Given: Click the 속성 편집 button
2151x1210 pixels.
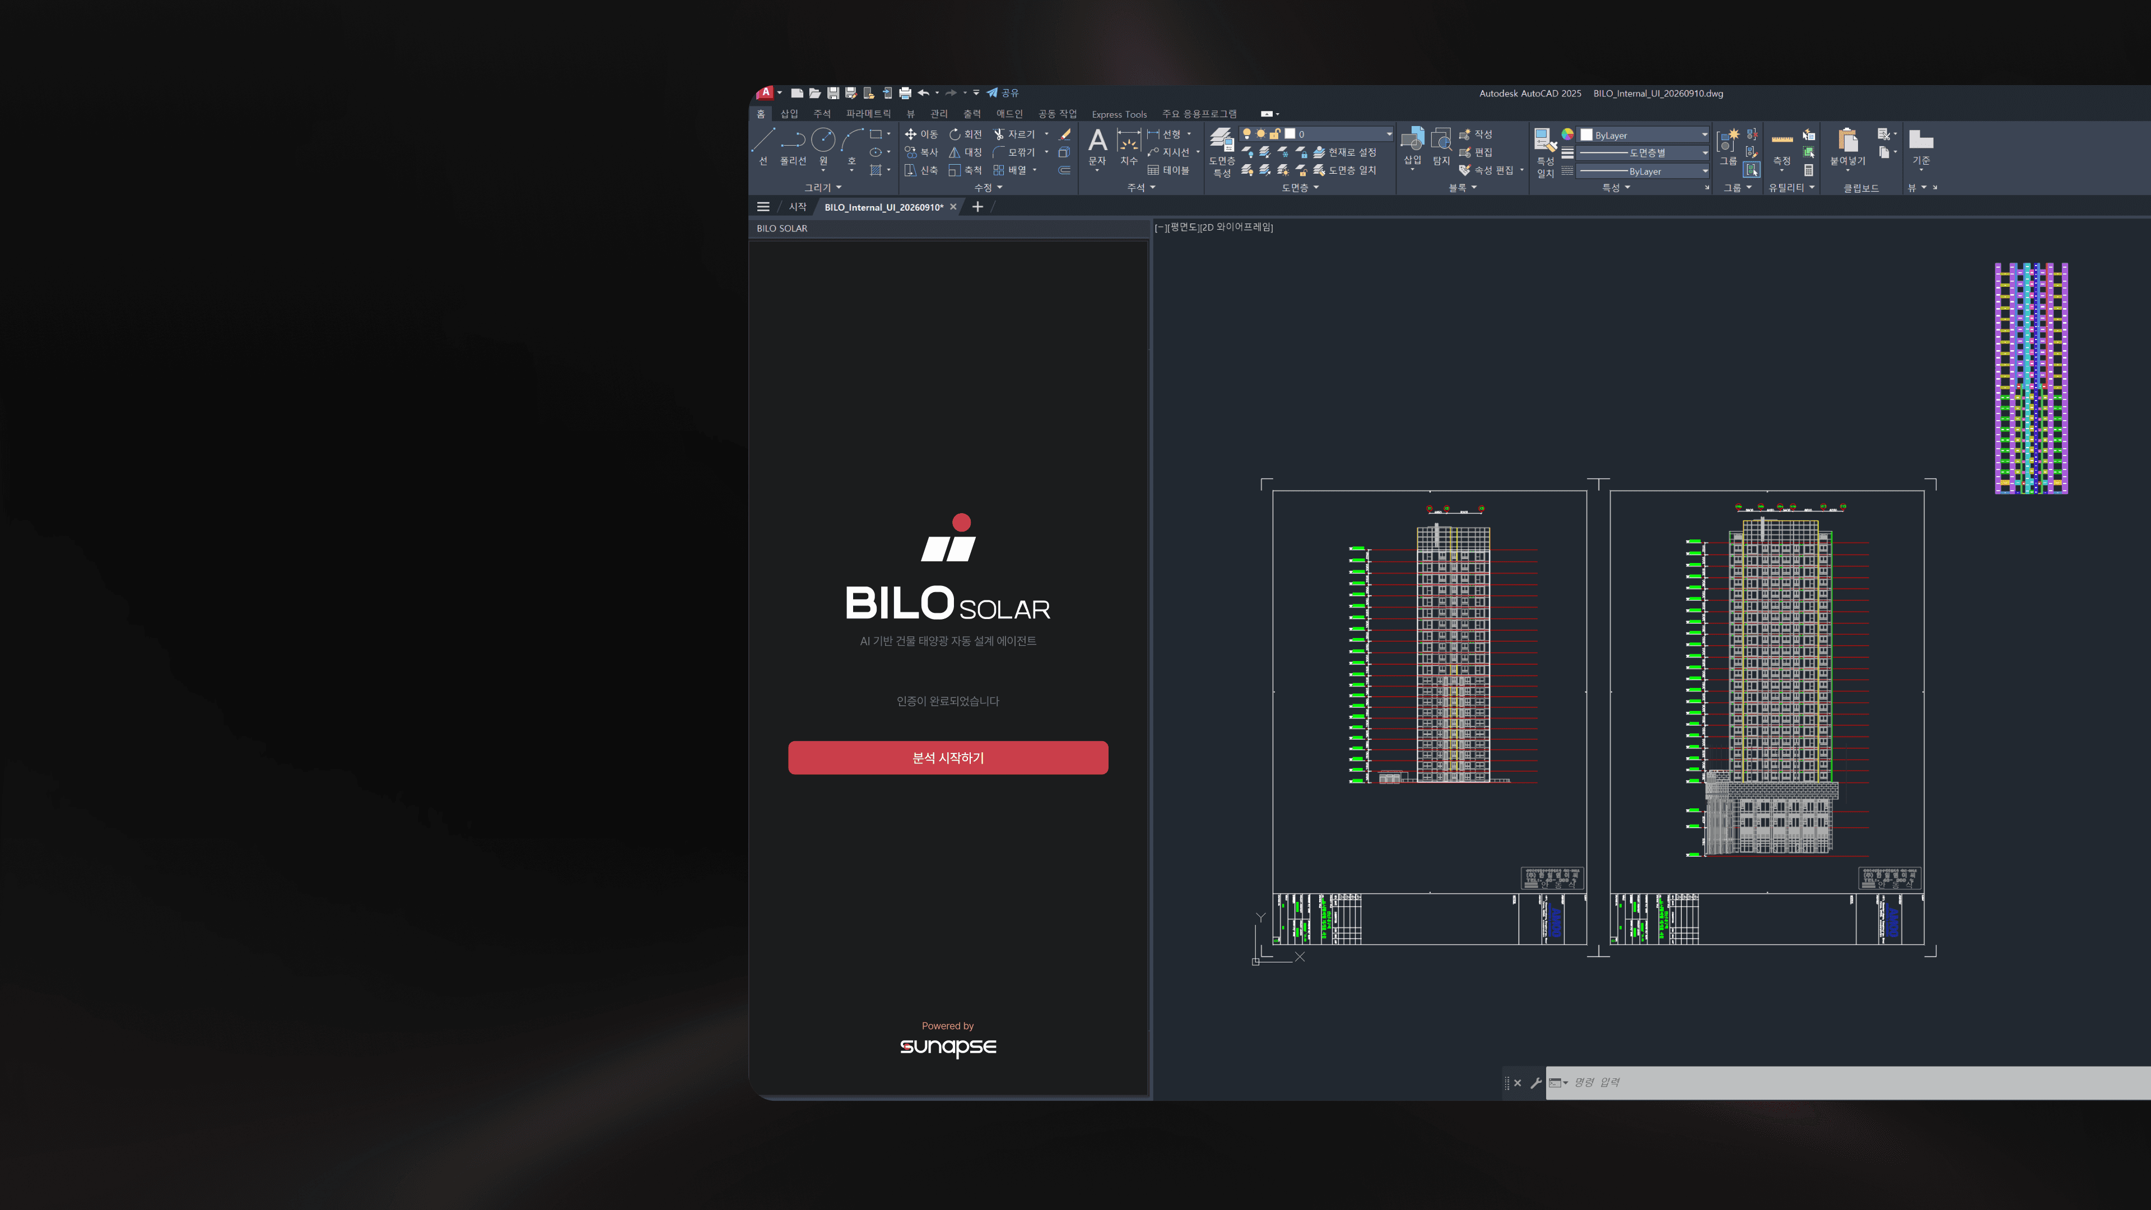Looking at the screenshot, I should [x=1486, y=170].
